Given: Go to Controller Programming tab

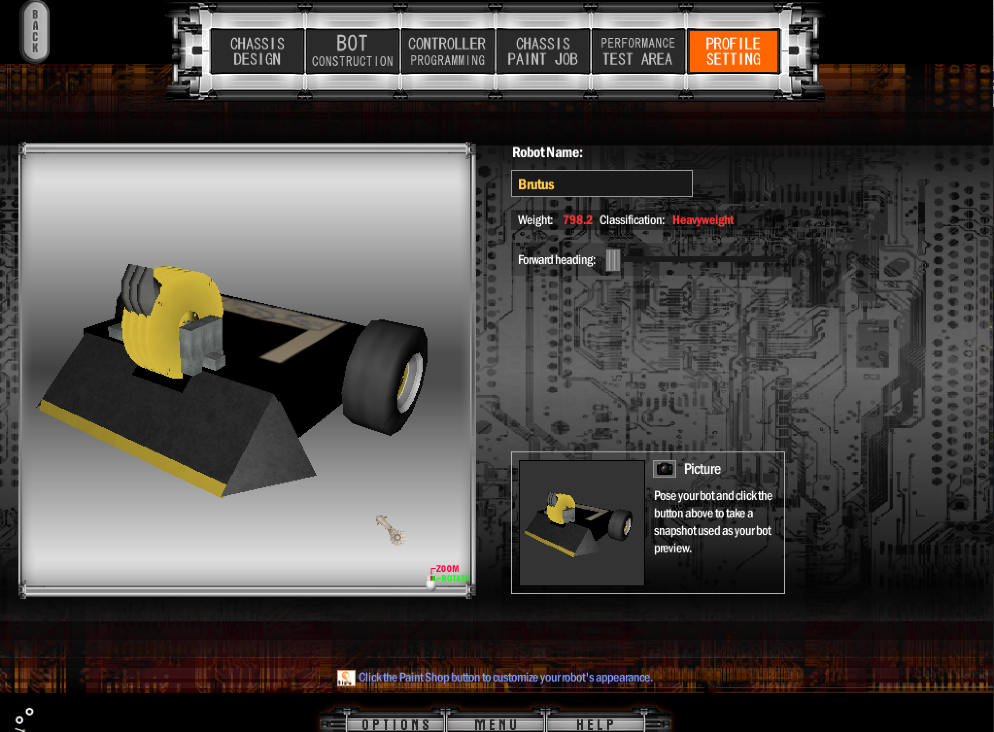Looking at the screenshot, I should [447, 51].
